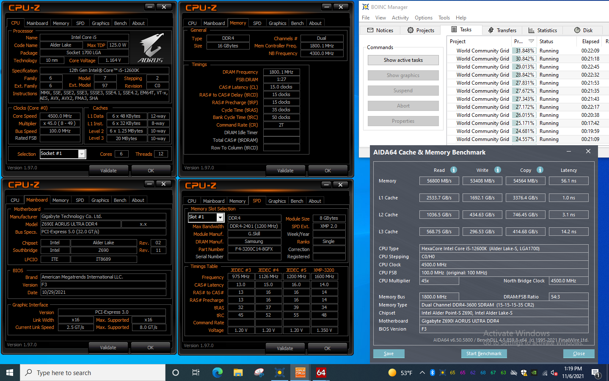Screen dimensions: 609x381
Task: Select the AORUS CPU-Z taskbar icon
Action: point(300,373)
